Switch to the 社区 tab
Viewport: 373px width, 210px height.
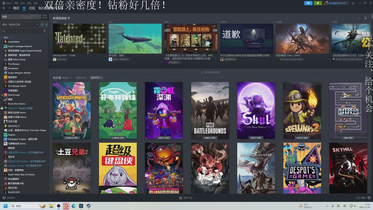pos(32,8)
